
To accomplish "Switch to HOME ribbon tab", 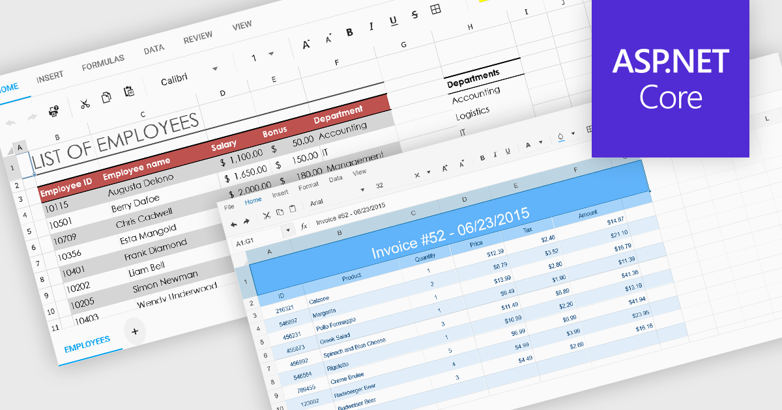I will click(x=9, y=88).
